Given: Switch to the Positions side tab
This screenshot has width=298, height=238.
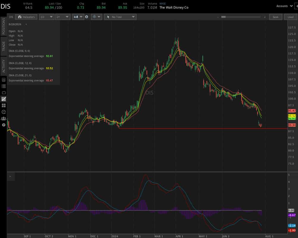Looking at the screenshot, I should pos(4,26).
